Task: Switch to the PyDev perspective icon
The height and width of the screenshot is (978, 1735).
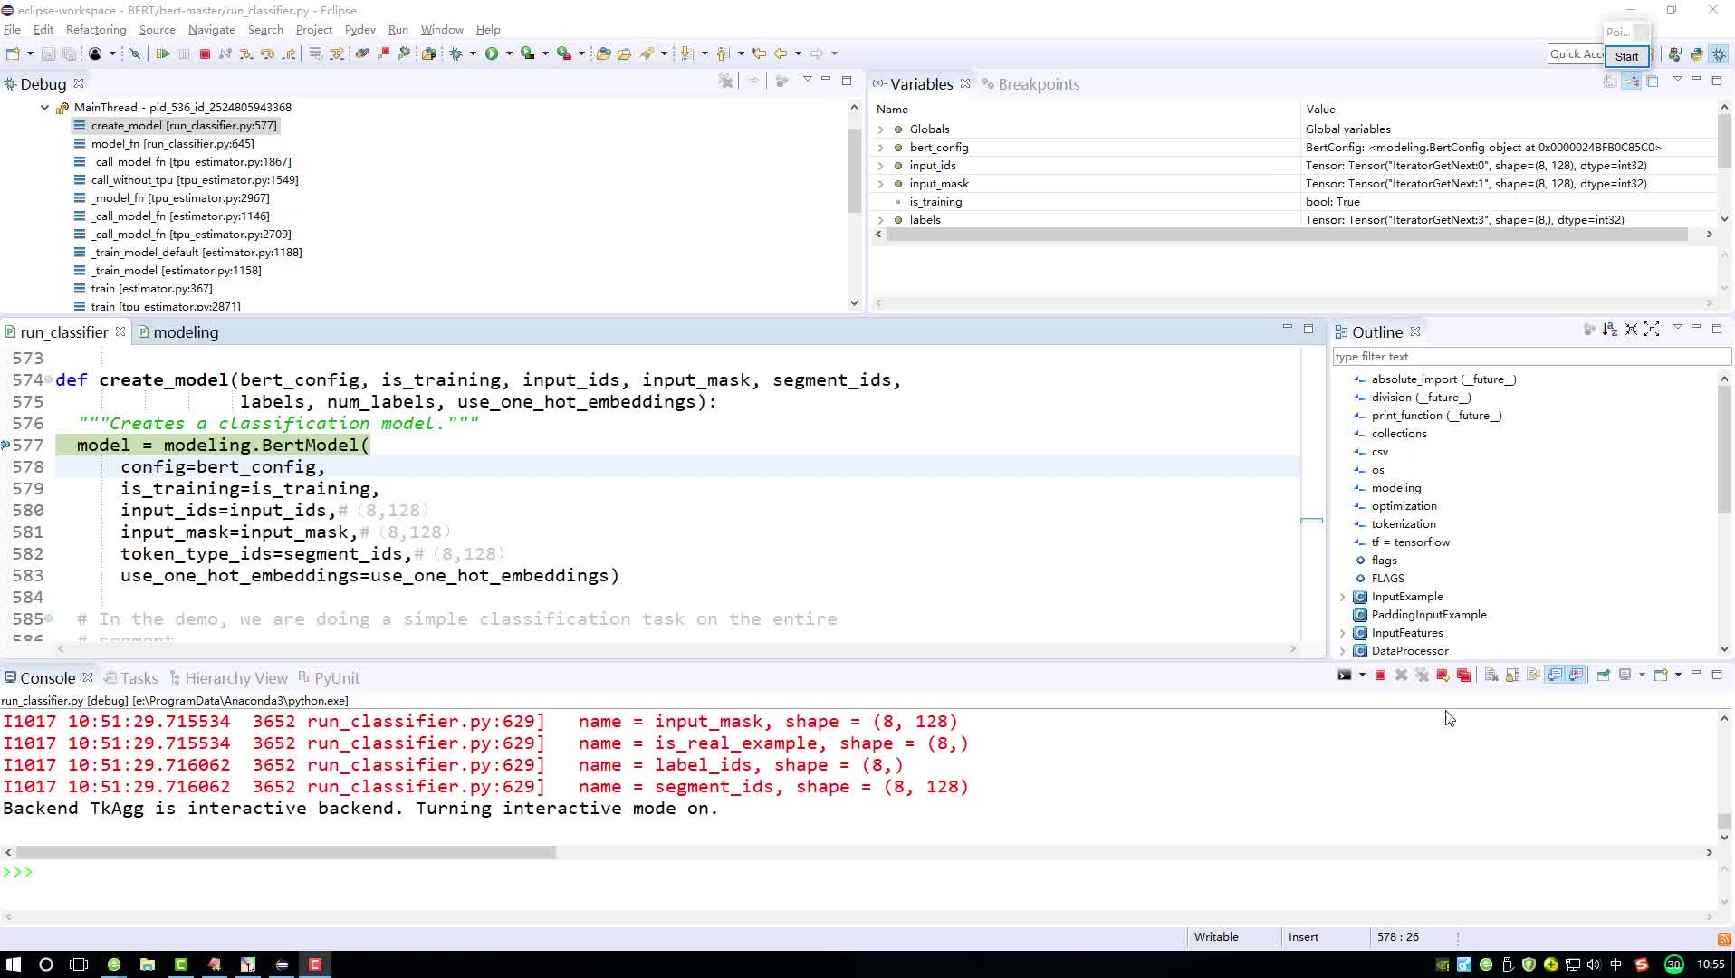Action: pos(1696,54)
